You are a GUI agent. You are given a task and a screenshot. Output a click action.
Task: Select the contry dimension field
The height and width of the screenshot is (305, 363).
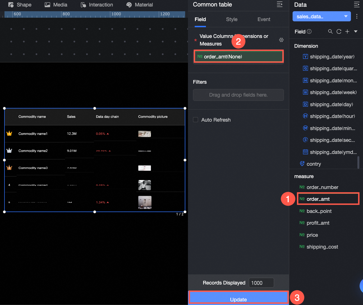(x=310, y=164)
